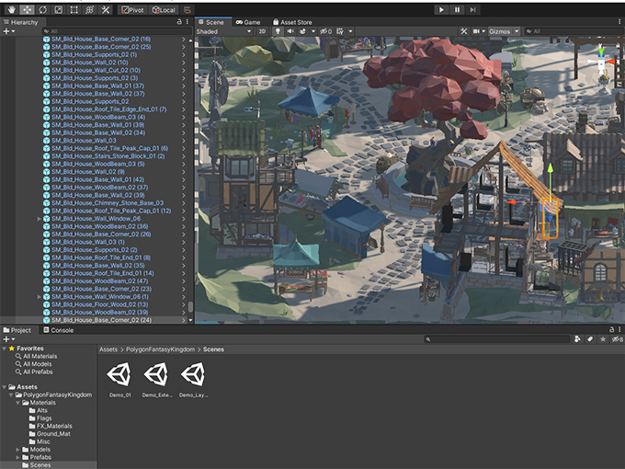Select the Scale tool

(58, 10)
